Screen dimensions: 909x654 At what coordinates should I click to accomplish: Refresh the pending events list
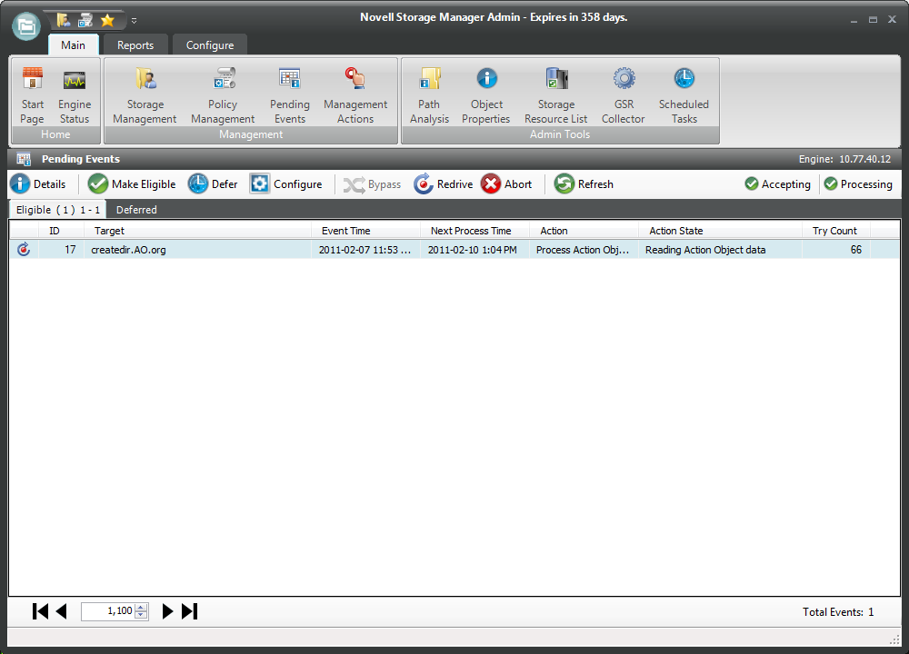click(584, 184)
